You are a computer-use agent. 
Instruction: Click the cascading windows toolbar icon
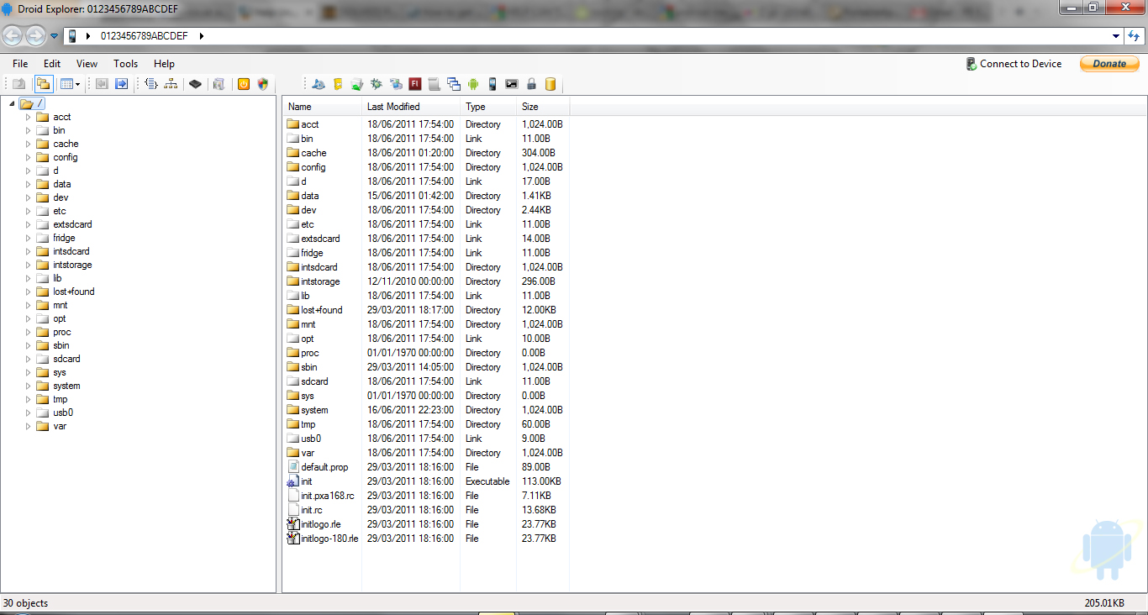[x=454, y=84]
